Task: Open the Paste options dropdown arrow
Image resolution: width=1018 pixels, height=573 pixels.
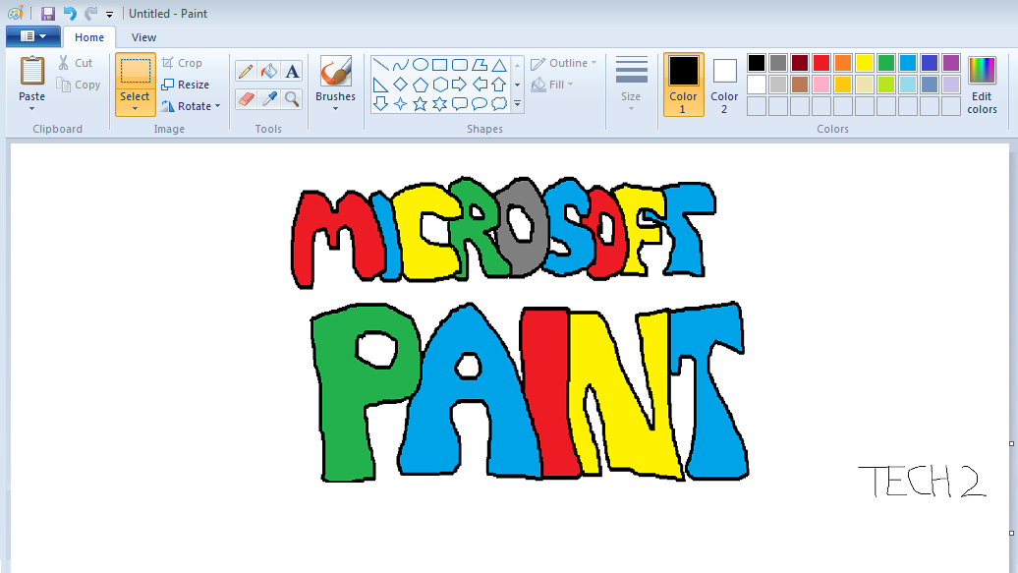Action: (31, 108)
